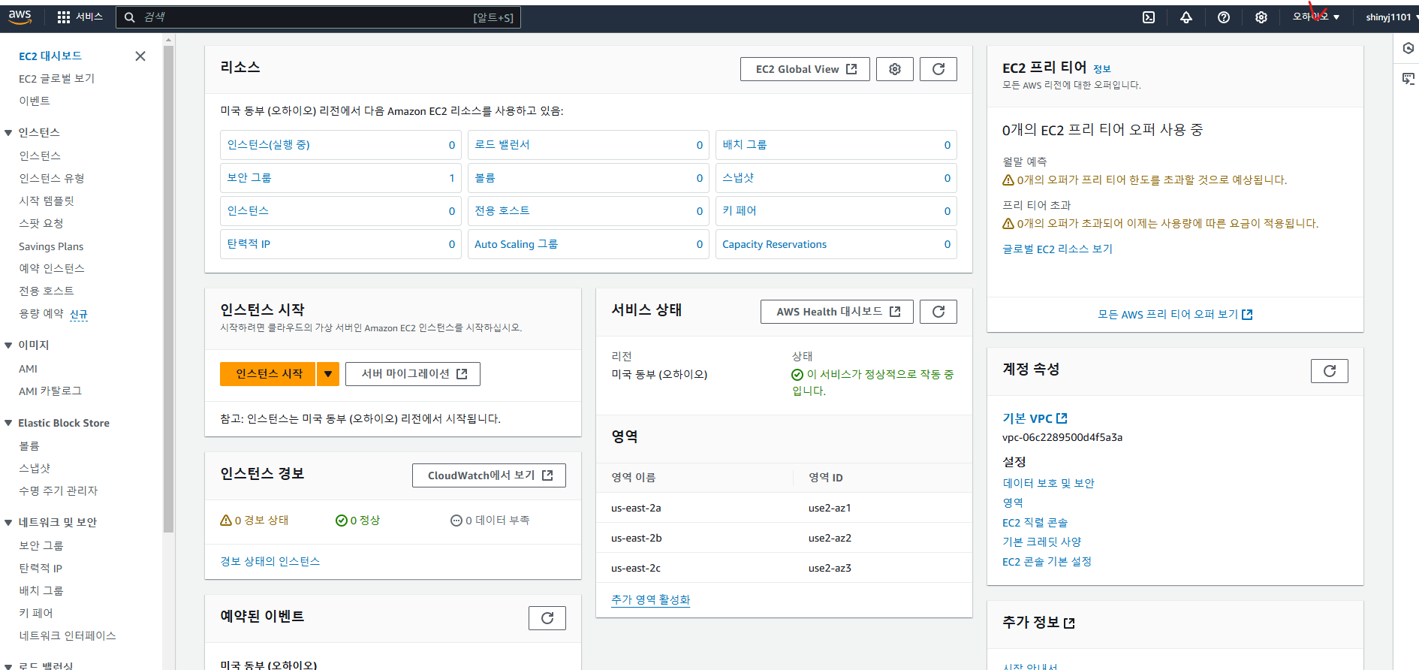This screenshot has height=670, width=1419.
Task: Open the 스냅샷 resource tile
Action: [x=836, y=178]
